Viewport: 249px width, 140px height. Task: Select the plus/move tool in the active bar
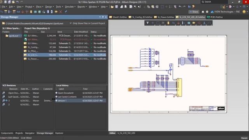(153, 23)
